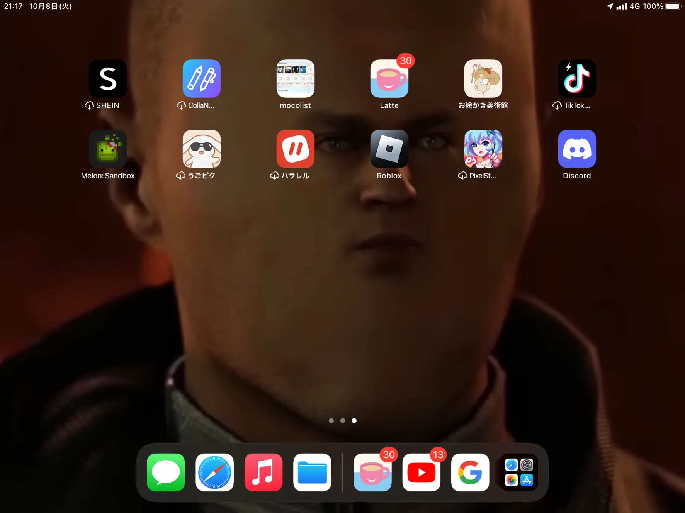This screenshot has width=685, height=513.
Task: Open TikTok Lite app
Action: click(x=577, y=78)
